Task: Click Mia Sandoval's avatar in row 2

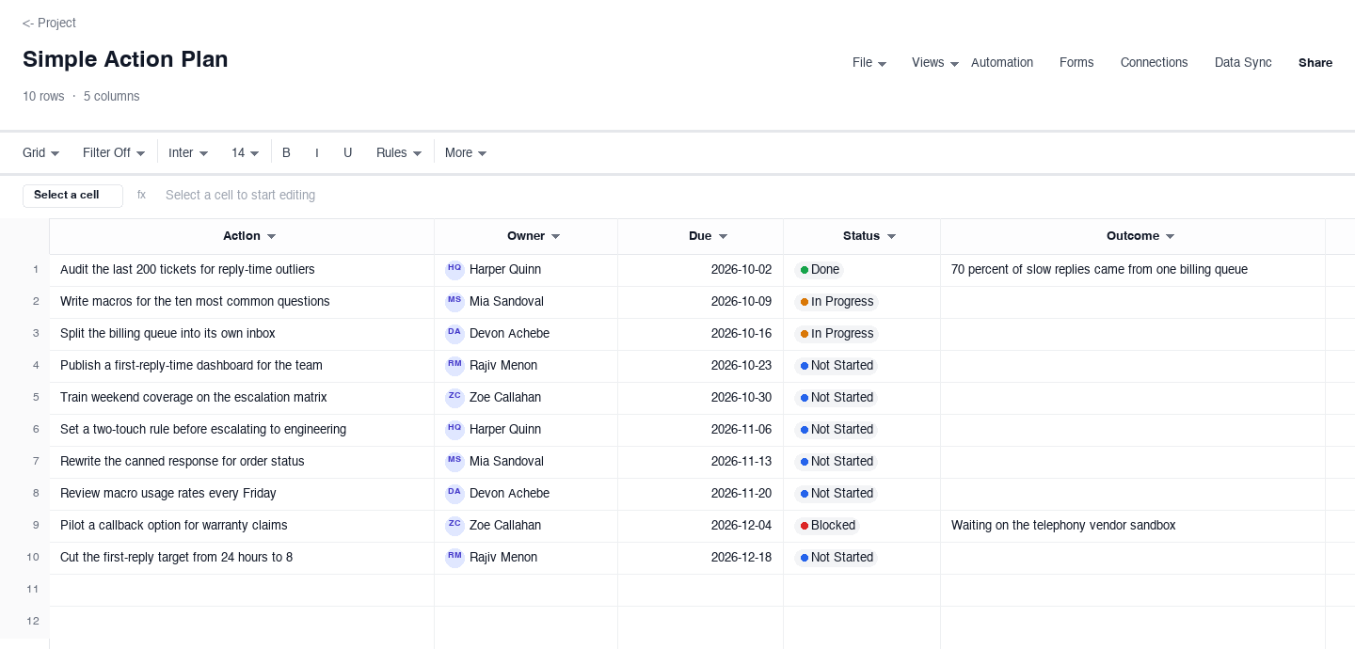Action: pyautogui.click(x=454, y=302)
